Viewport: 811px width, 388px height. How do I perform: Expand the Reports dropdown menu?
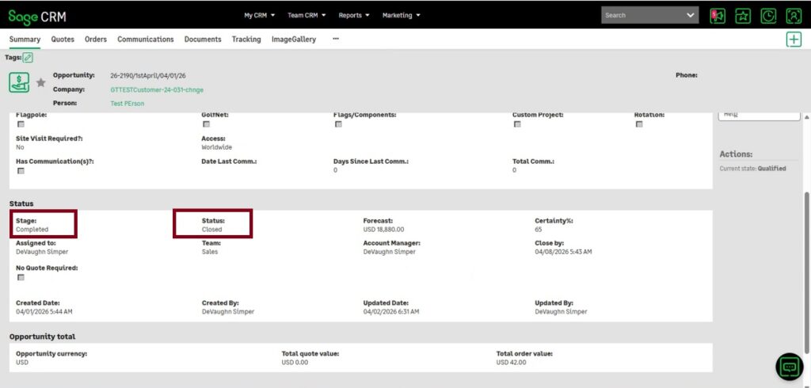click(x=354, y=15)
